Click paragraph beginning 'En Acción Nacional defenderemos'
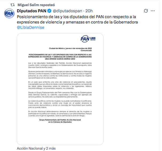Image resolution: width=162 pixels, height=151 pixels. click(x=60, y=114)
